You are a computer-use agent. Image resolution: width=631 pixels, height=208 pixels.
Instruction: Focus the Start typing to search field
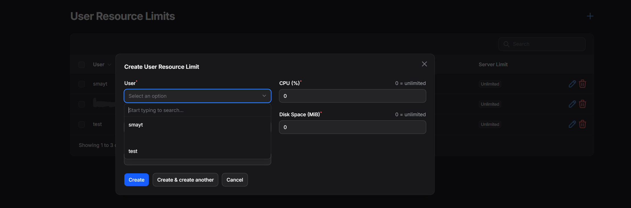[x=197, y=110]
